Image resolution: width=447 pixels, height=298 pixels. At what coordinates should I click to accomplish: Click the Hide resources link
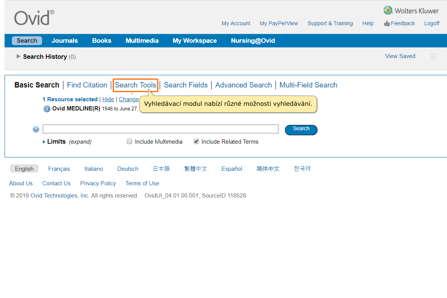[108, 99]
